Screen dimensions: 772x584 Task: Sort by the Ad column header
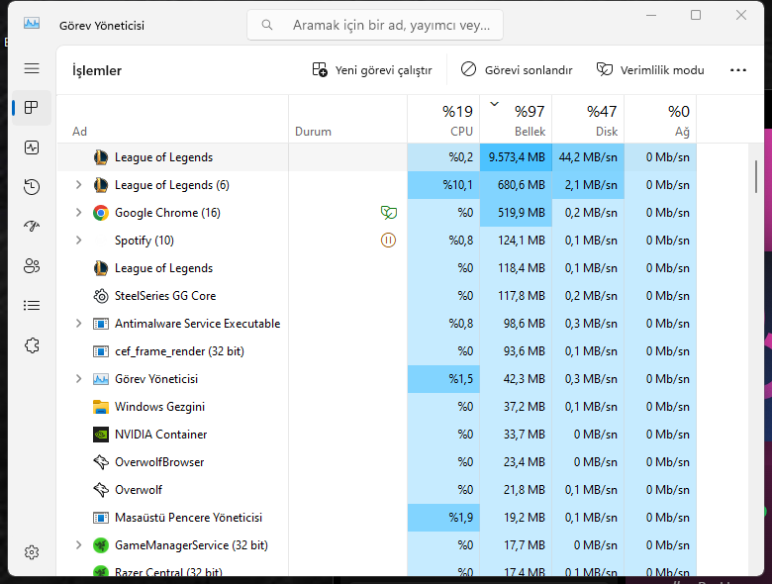pyautogui.click(x=172, y=119)
